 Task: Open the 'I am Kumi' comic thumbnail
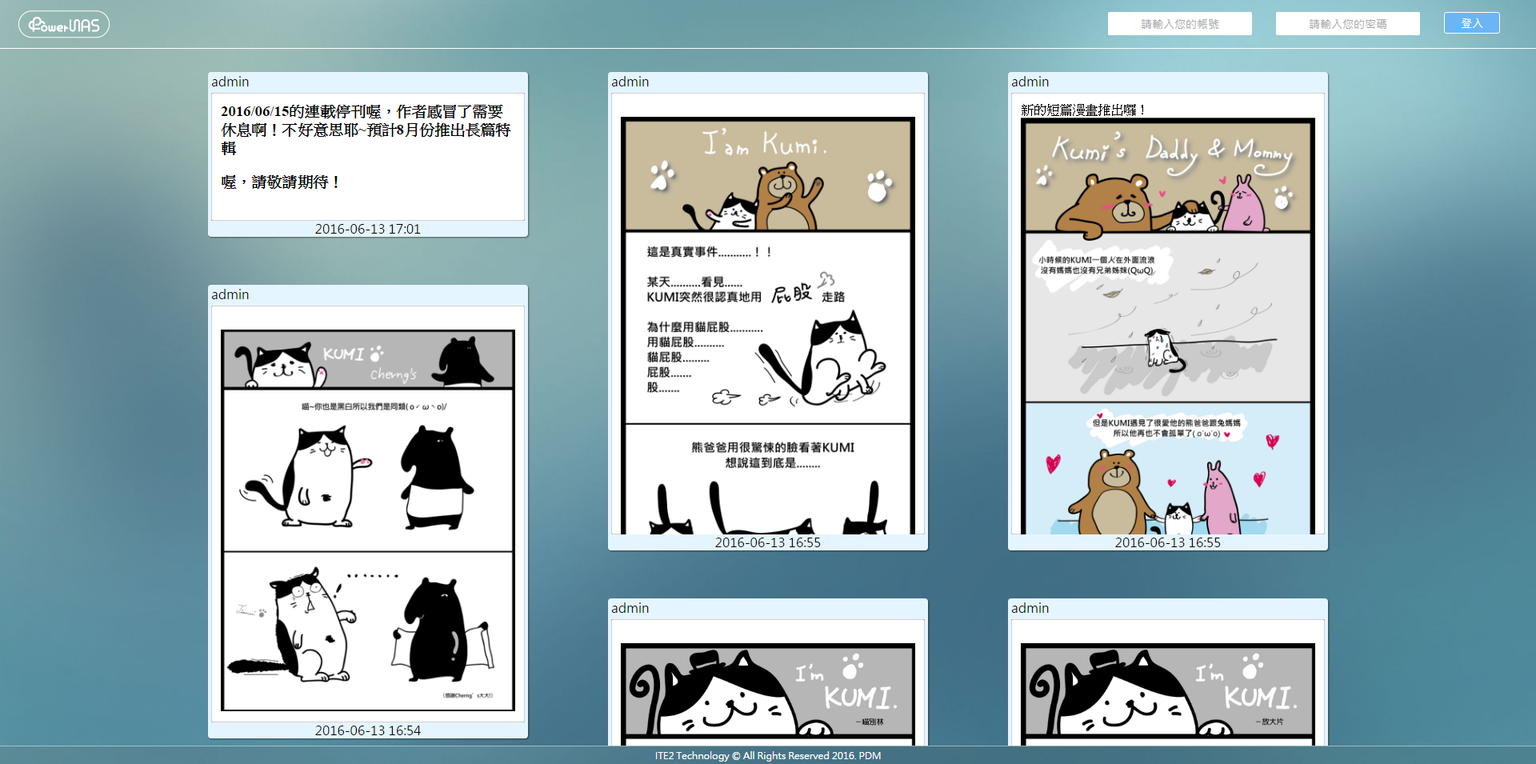[x=768, y=326]
